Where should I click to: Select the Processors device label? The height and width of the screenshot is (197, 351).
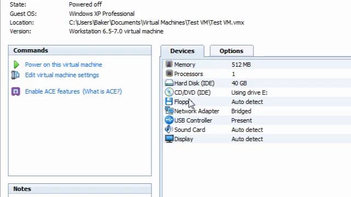[189, 74]
